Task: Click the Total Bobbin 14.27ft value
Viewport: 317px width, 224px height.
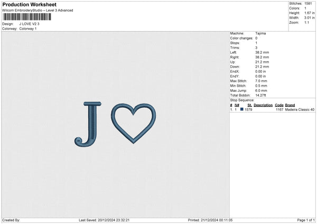Action: pos(262,95)
